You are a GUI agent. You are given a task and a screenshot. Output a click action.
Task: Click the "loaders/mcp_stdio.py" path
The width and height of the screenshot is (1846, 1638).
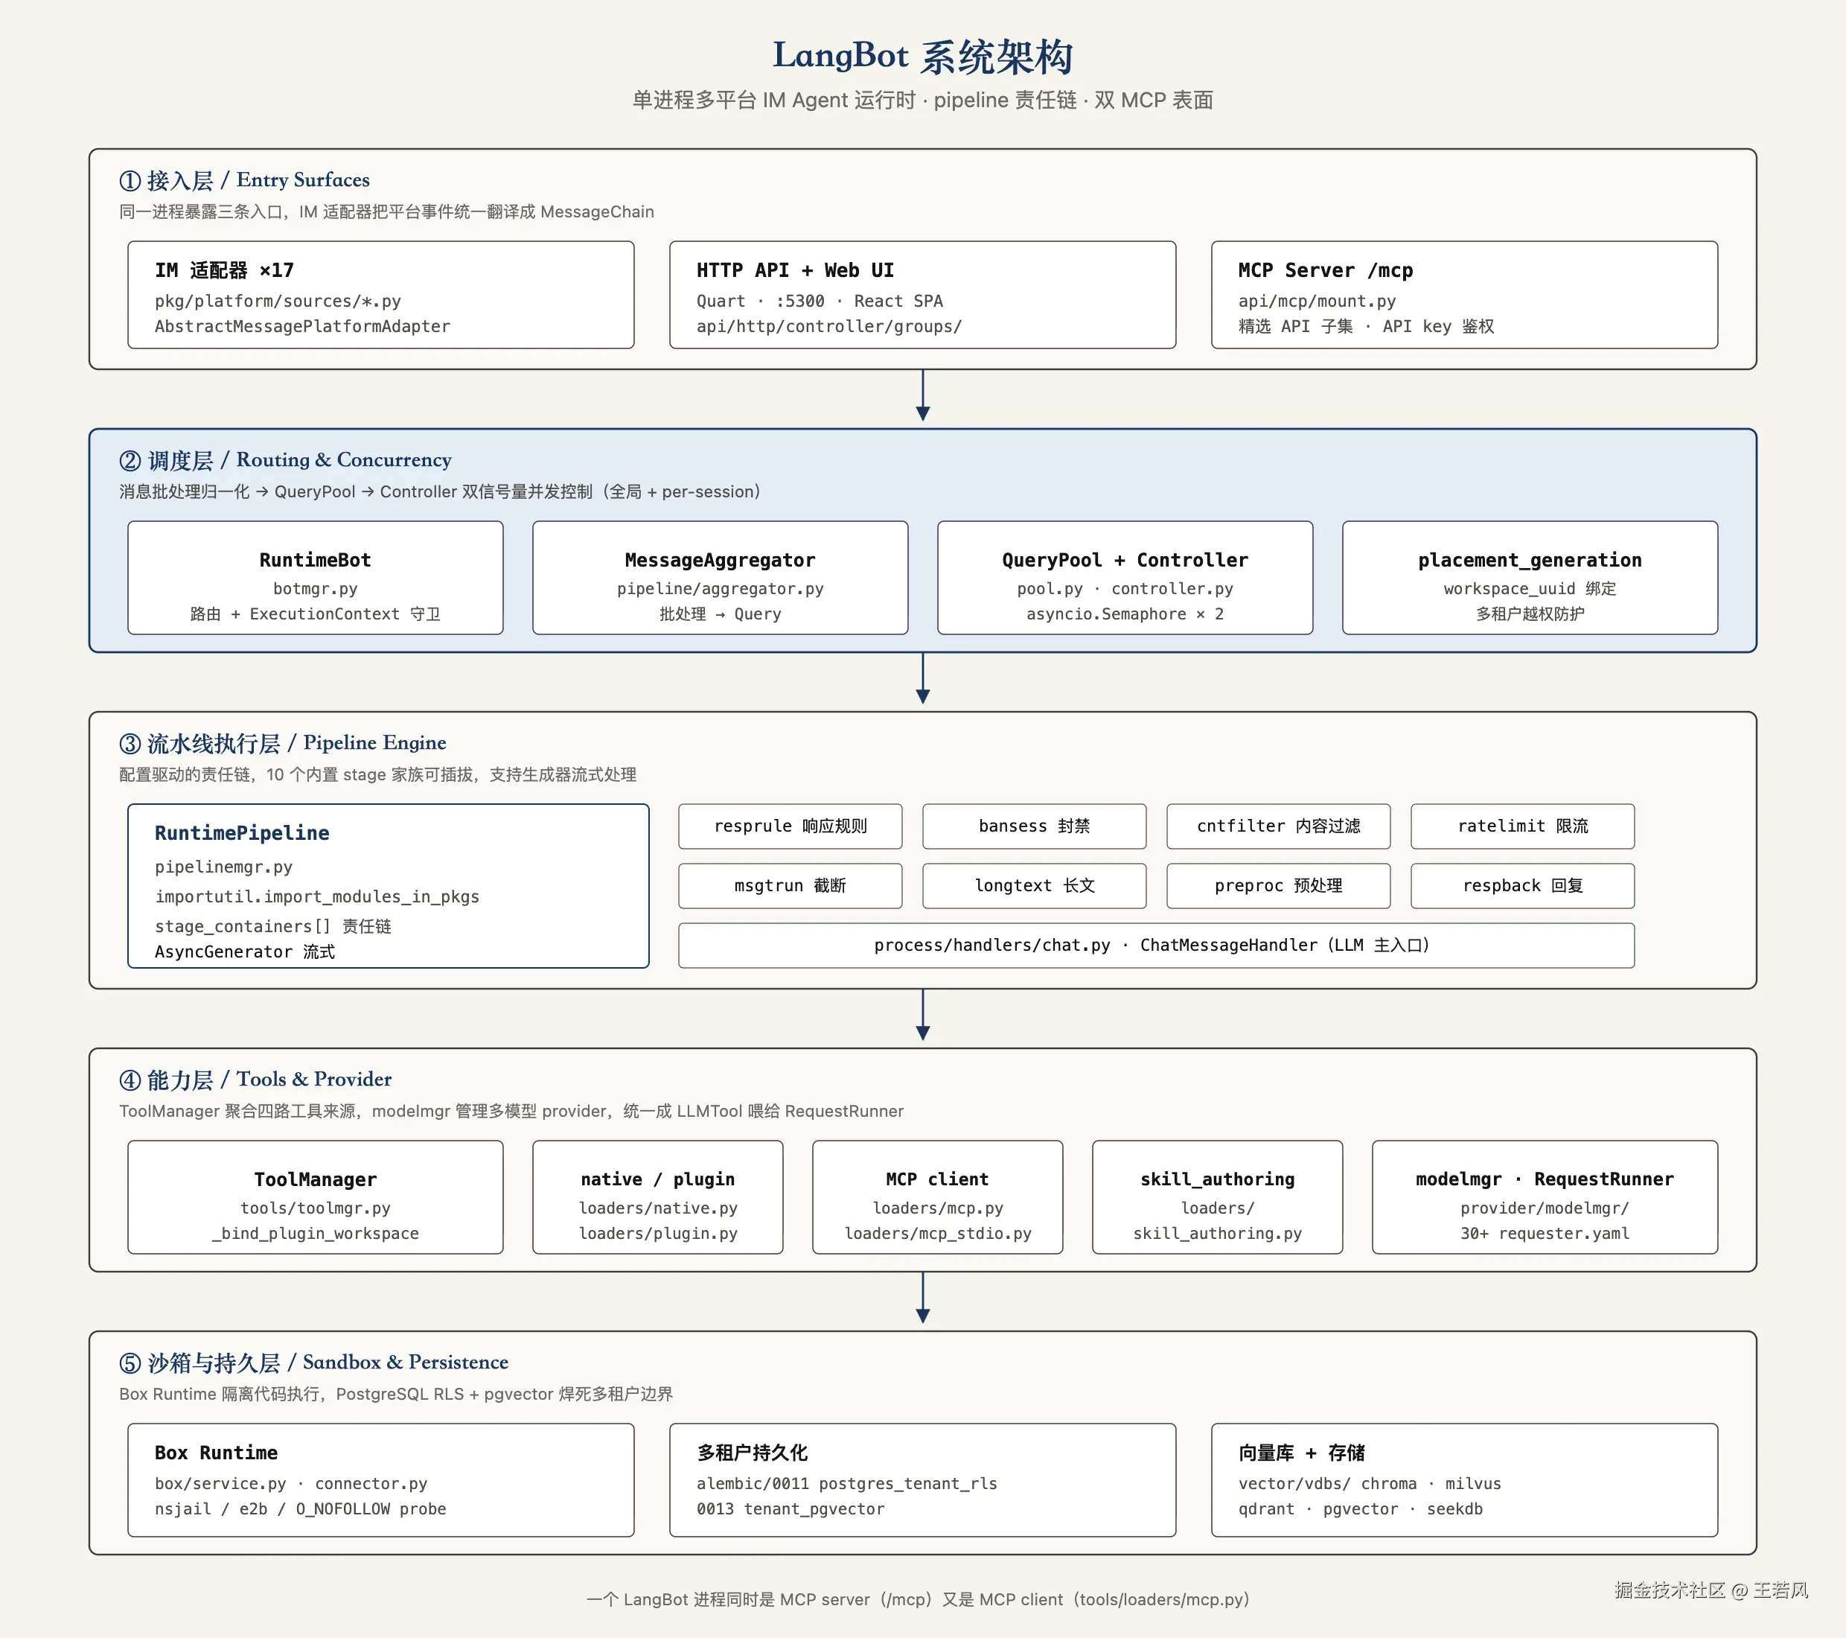pyautogui.click(x=937, y=1233)
